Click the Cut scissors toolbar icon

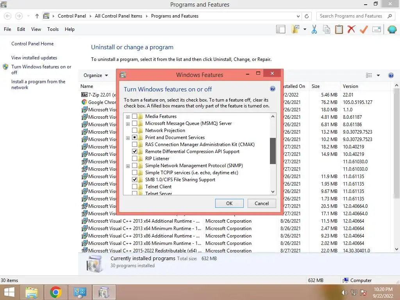click(x=314, y=29)
